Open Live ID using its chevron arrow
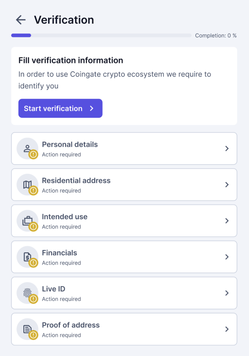The width and height of the screenshot is (249, 356). coord(227,293)
